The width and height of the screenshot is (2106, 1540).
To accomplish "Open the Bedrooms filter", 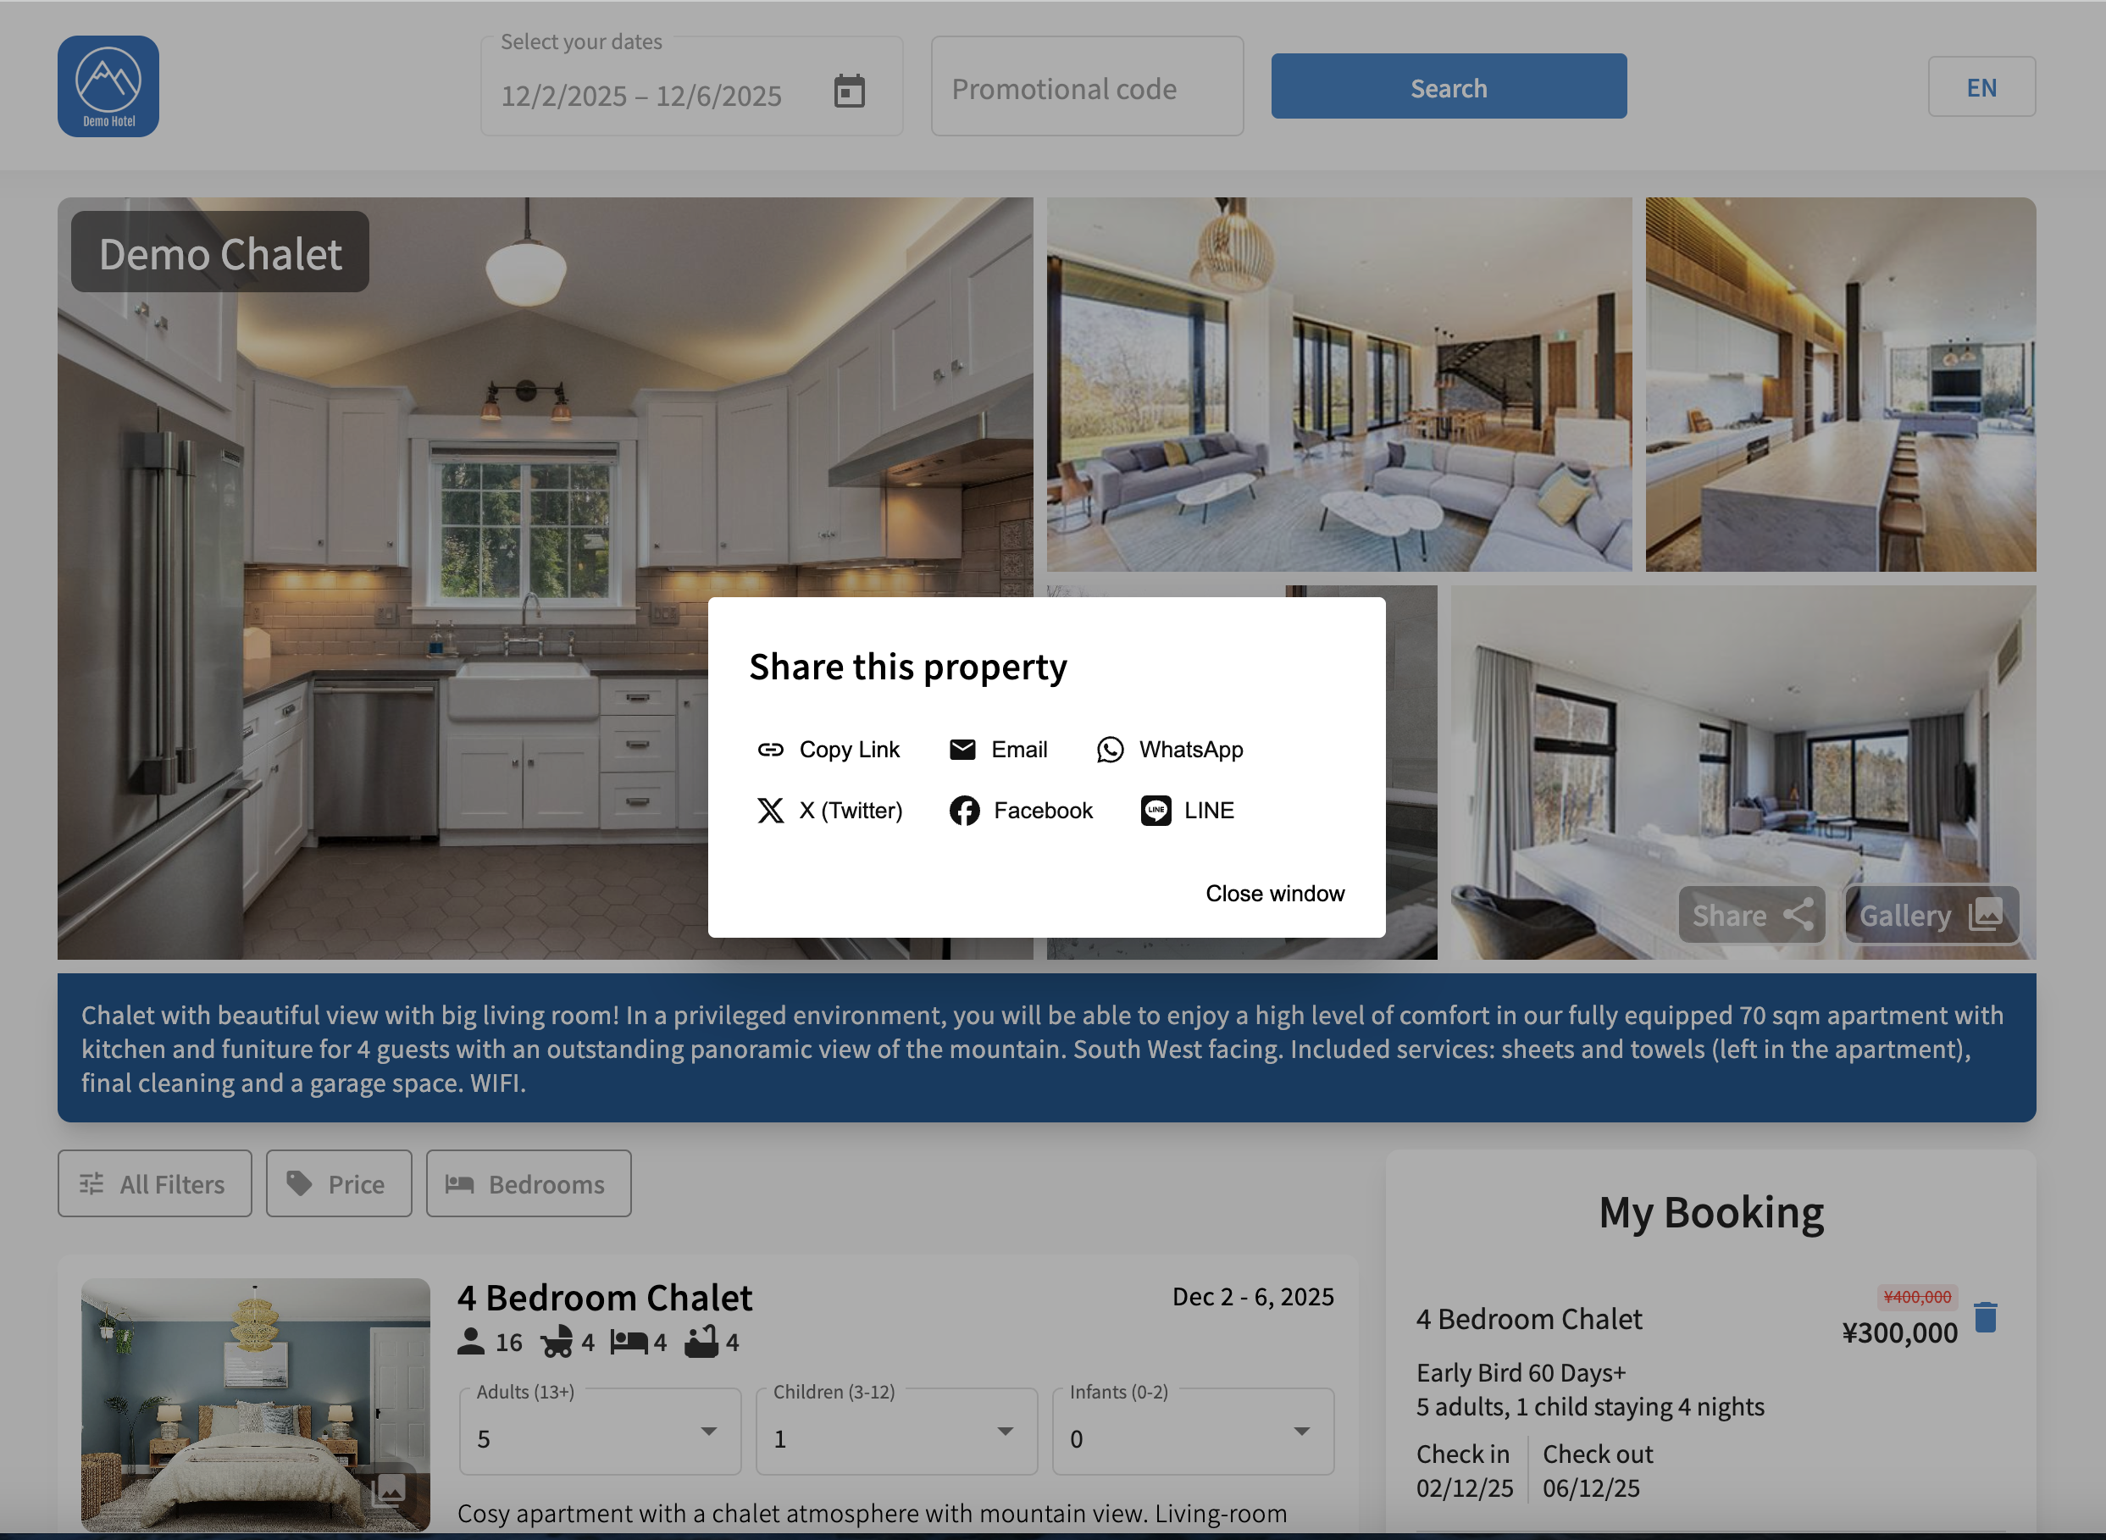I will pos(529,1184).
